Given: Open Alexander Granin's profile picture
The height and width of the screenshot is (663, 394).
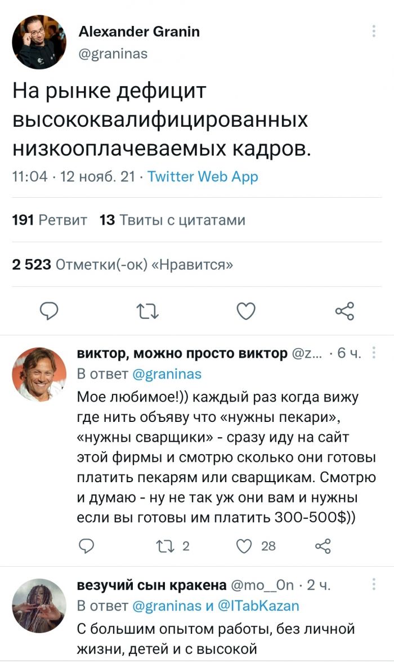Looking at the screenshot, I should 39,42.
